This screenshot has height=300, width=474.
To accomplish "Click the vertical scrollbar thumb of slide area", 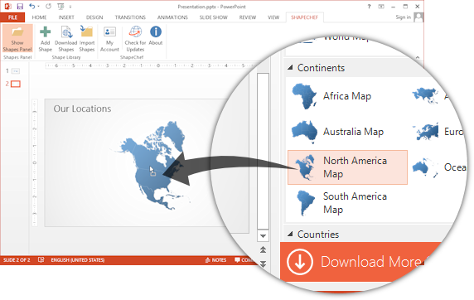I will 263,151.
